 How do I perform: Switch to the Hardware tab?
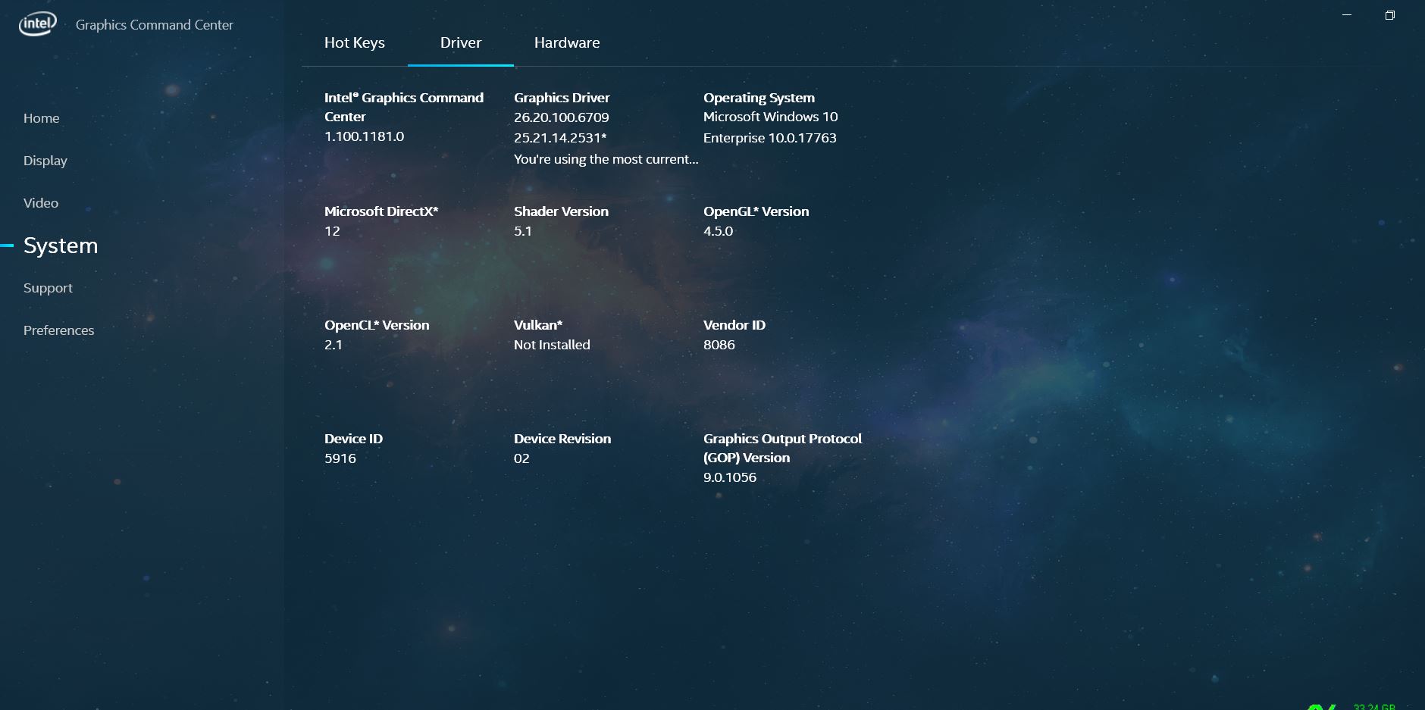coord(567,43)
